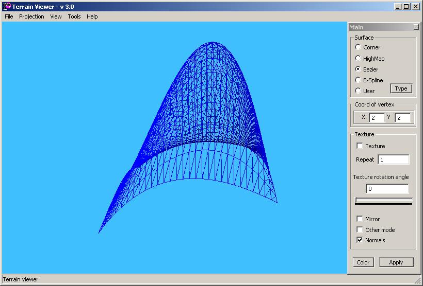The image size is (423, 286).
Task: Open the Projection menu
Action: pos(31,16)
